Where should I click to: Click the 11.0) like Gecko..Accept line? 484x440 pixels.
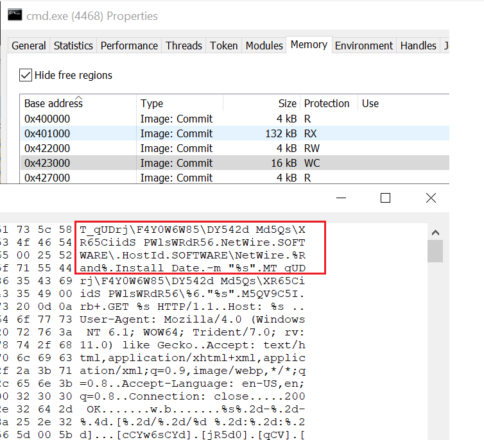193,345
